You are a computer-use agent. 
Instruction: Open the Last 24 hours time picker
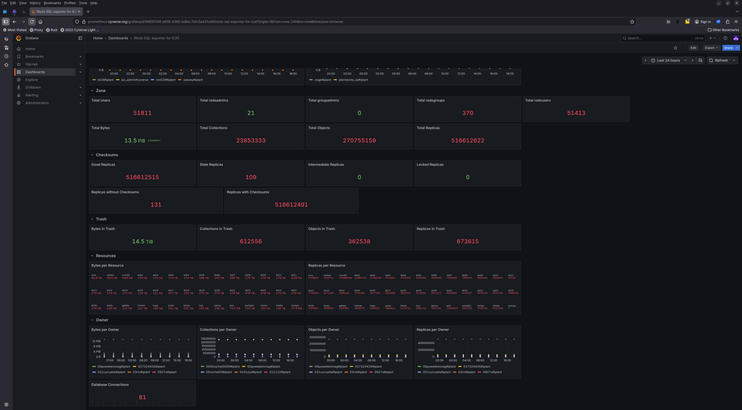point(668,60)
